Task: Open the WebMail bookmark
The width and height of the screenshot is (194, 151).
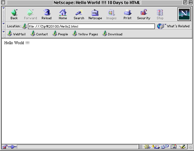Action: (16, 34)
